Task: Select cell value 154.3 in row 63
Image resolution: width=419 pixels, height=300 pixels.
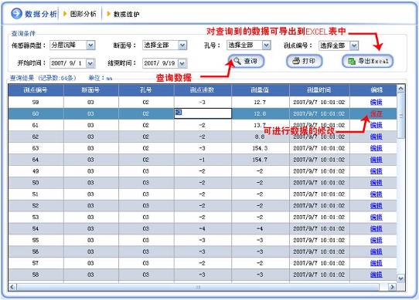Action: click(260, 148)
